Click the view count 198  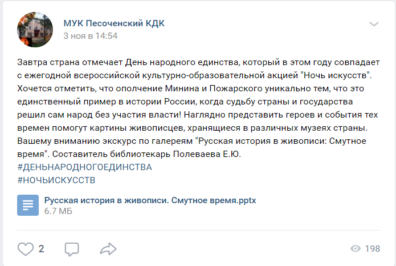(373, 249)
